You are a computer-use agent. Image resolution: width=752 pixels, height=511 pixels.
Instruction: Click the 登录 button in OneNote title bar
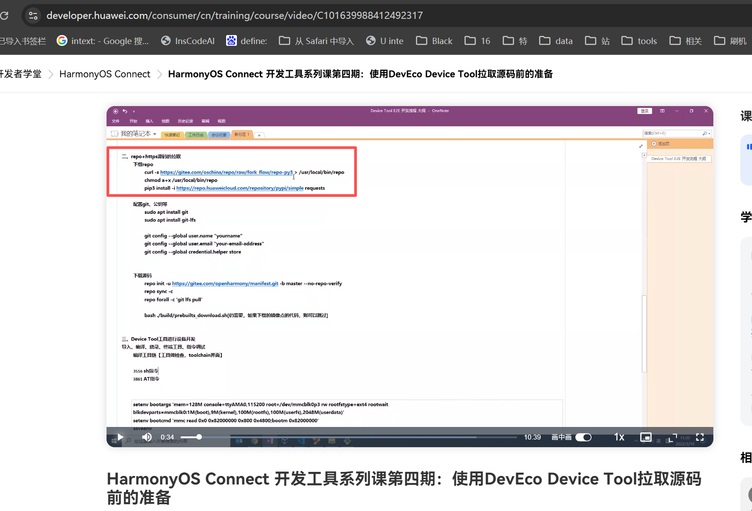[x=645, y=111]
